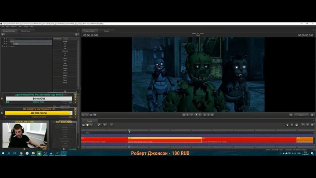This screenshot has height=178, width=316.
Task: Open the Windows Start menu
Action: [x=3, y=153]
